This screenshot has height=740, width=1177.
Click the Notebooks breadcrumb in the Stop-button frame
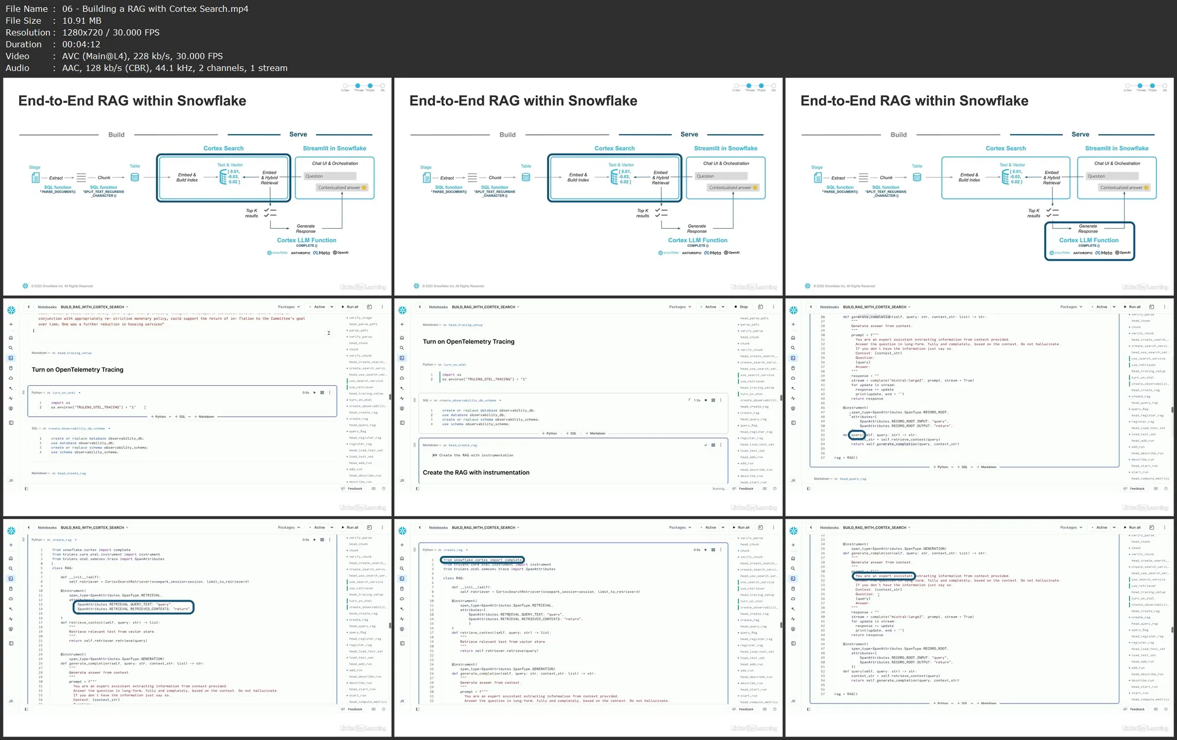[x=438, y=307]
